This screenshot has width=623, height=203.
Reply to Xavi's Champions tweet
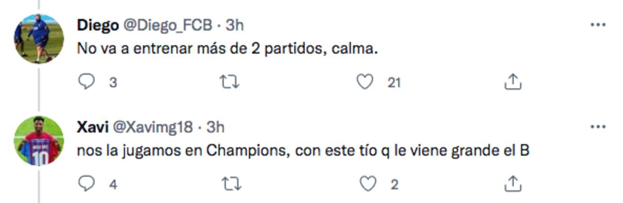point(86,183)
